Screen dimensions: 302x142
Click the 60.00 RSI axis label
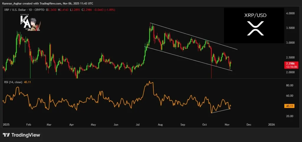click(290, 96)
